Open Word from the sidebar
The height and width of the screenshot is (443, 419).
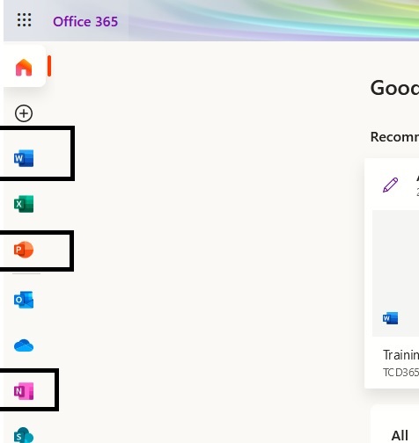[x=24, y=158]
